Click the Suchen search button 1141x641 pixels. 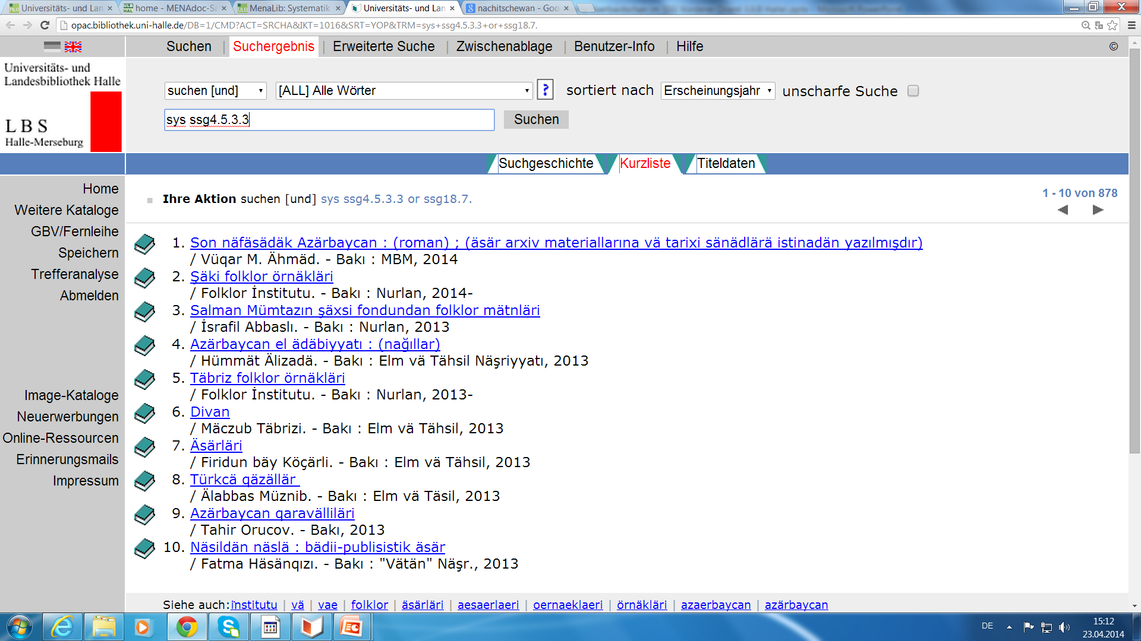click(536, 119)
